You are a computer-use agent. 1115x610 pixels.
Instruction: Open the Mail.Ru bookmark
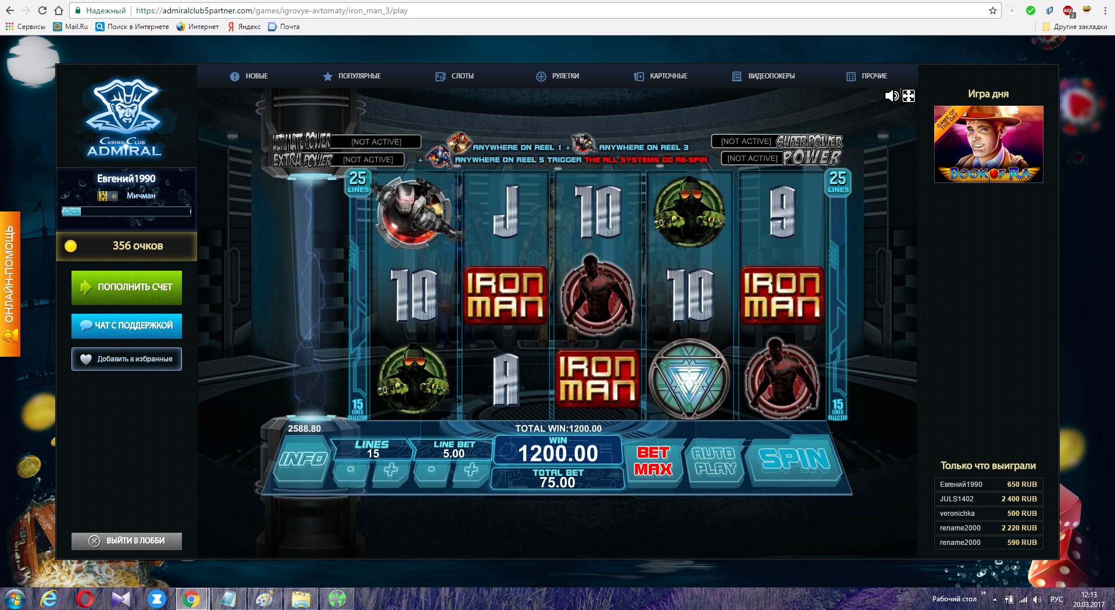click(70, 27)
